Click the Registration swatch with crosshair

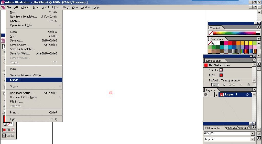(214, 43)
